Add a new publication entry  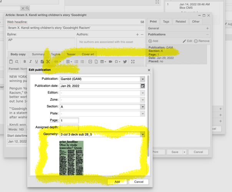pos(153,41)
